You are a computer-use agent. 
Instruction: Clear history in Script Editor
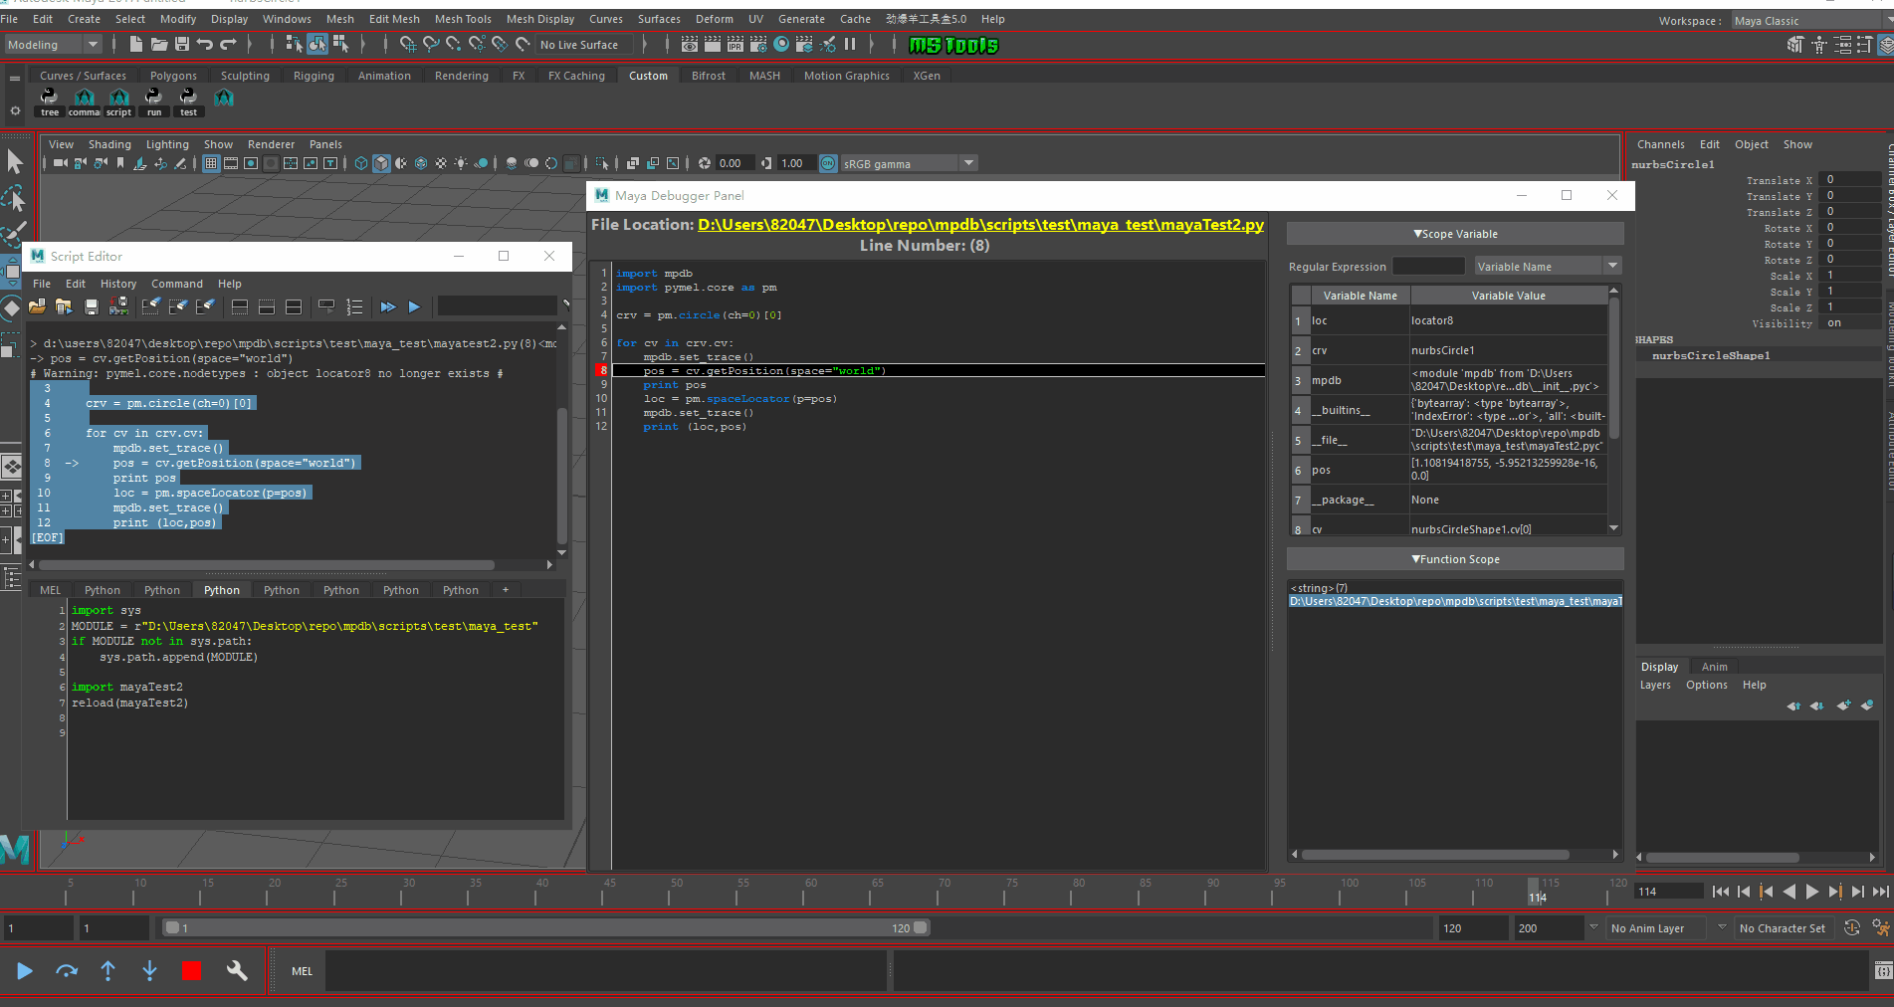tap(150, 306)
